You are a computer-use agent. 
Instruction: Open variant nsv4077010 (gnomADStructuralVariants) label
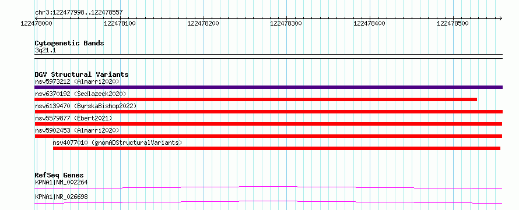(117, 143)
